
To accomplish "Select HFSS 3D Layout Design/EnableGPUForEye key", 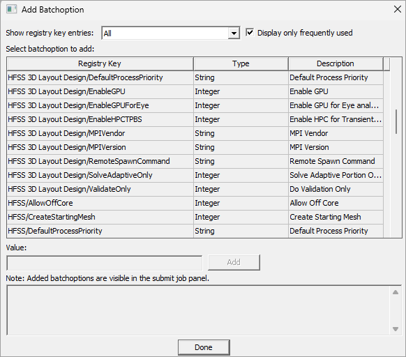I will (100, 105).
